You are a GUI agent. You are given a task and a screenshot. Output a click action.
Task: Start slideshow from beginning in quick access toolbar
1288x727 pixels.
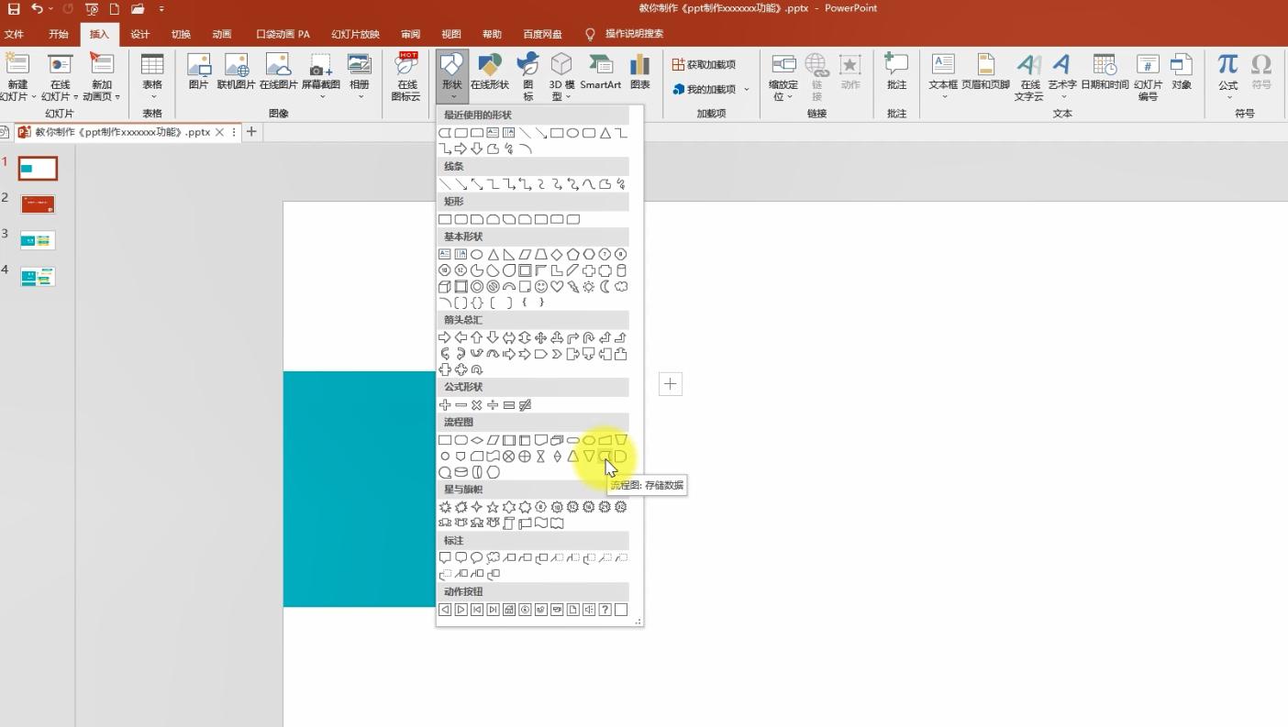coord(92,9)
